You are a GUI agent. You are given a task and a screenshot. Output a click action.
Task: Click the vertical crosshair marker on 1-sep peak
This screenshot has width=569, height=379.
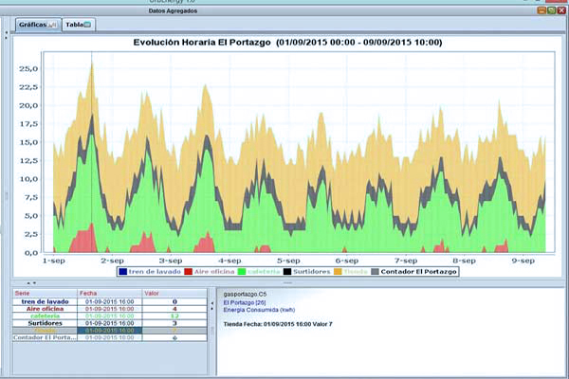(x=92, y=153)
